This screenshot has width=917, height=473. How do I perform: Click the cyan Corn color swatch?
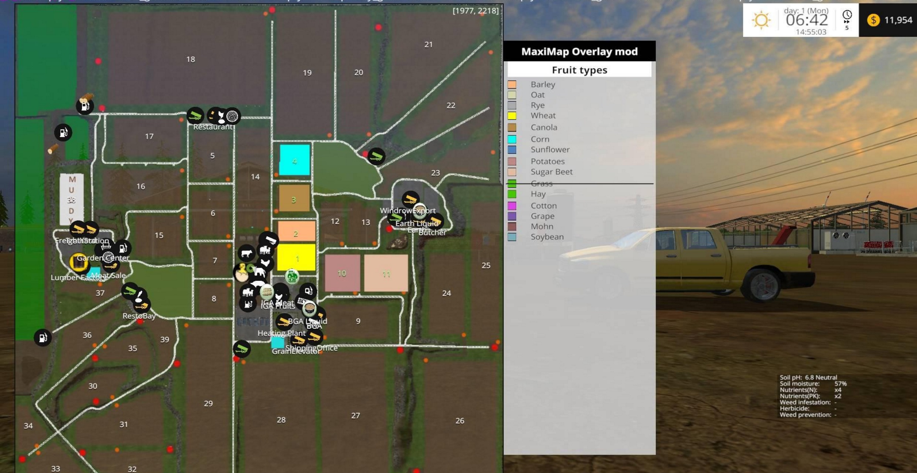pyautogui.click(x=512, y=139)
